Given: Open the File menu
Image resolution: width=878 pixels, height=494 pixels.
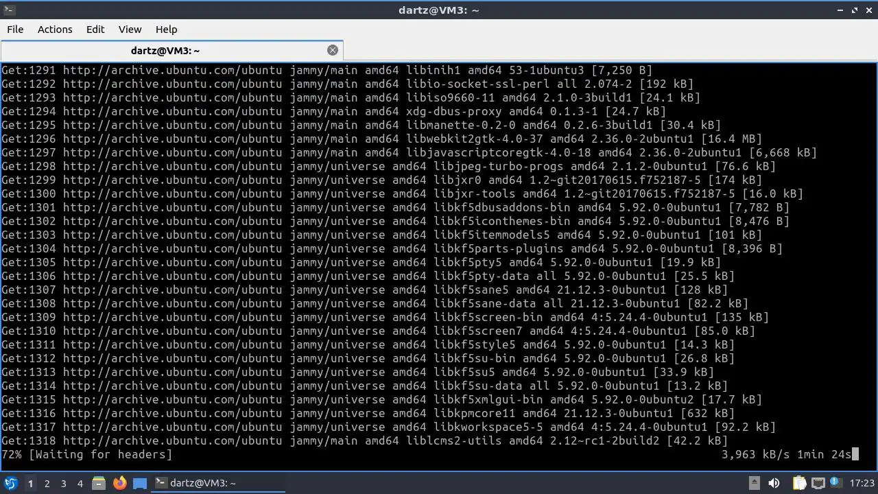Looking at the screenshot, I should [15, 29].
